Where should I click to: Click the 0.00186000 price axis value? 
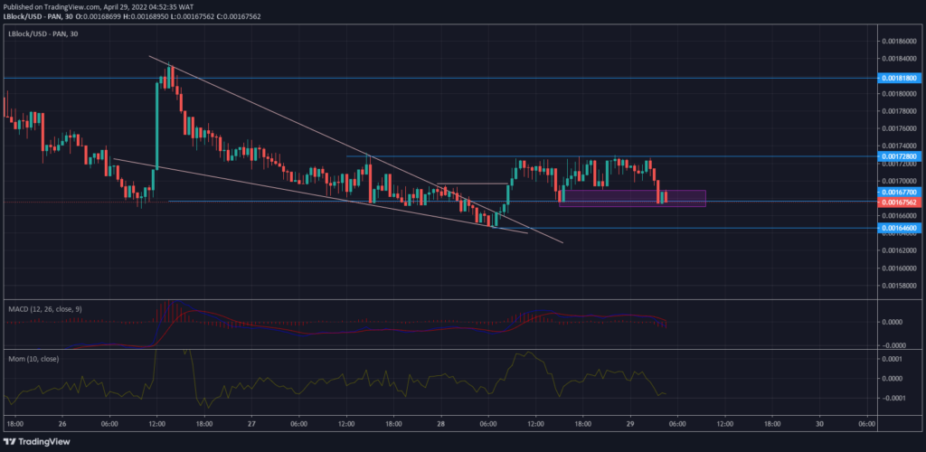(x=900, y=42)
